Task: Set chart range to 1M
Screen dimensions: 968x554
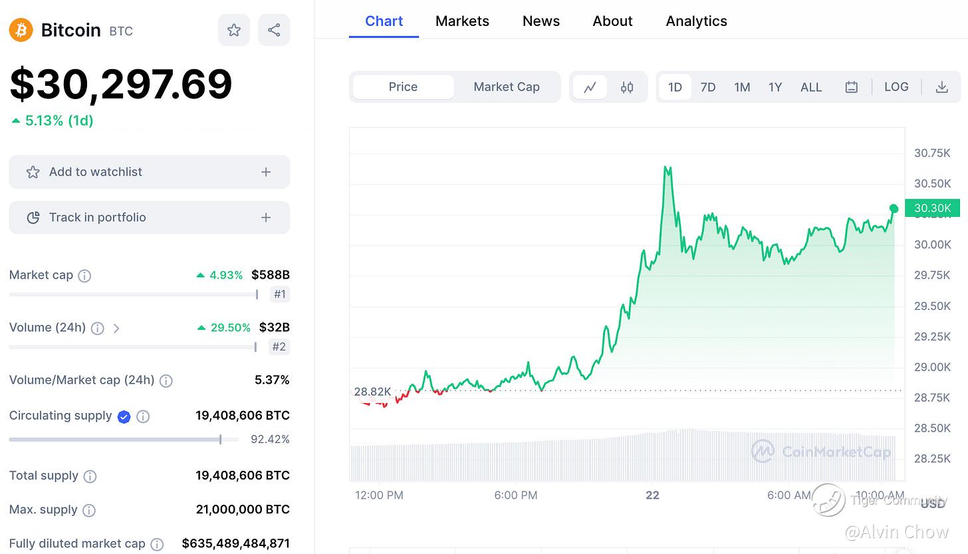Action: 742,87
